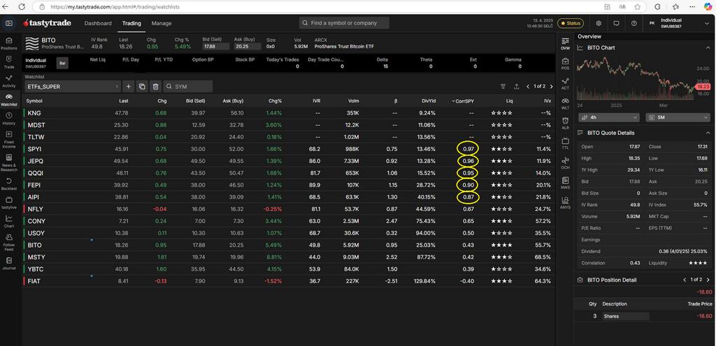Open the Journal section in sidebar
716x346 pixels.
tap(9, 262)
